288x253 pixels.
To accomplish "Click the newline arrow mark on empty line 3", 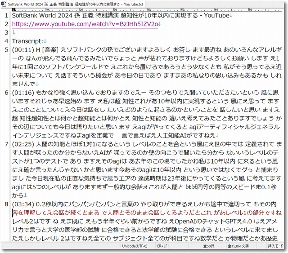I will pyautogui.click(x=14, y=33).
